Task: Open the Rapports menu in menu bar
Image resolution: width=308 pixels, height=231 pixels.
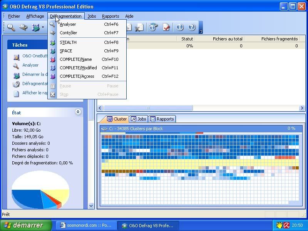Action: (110, 16)
